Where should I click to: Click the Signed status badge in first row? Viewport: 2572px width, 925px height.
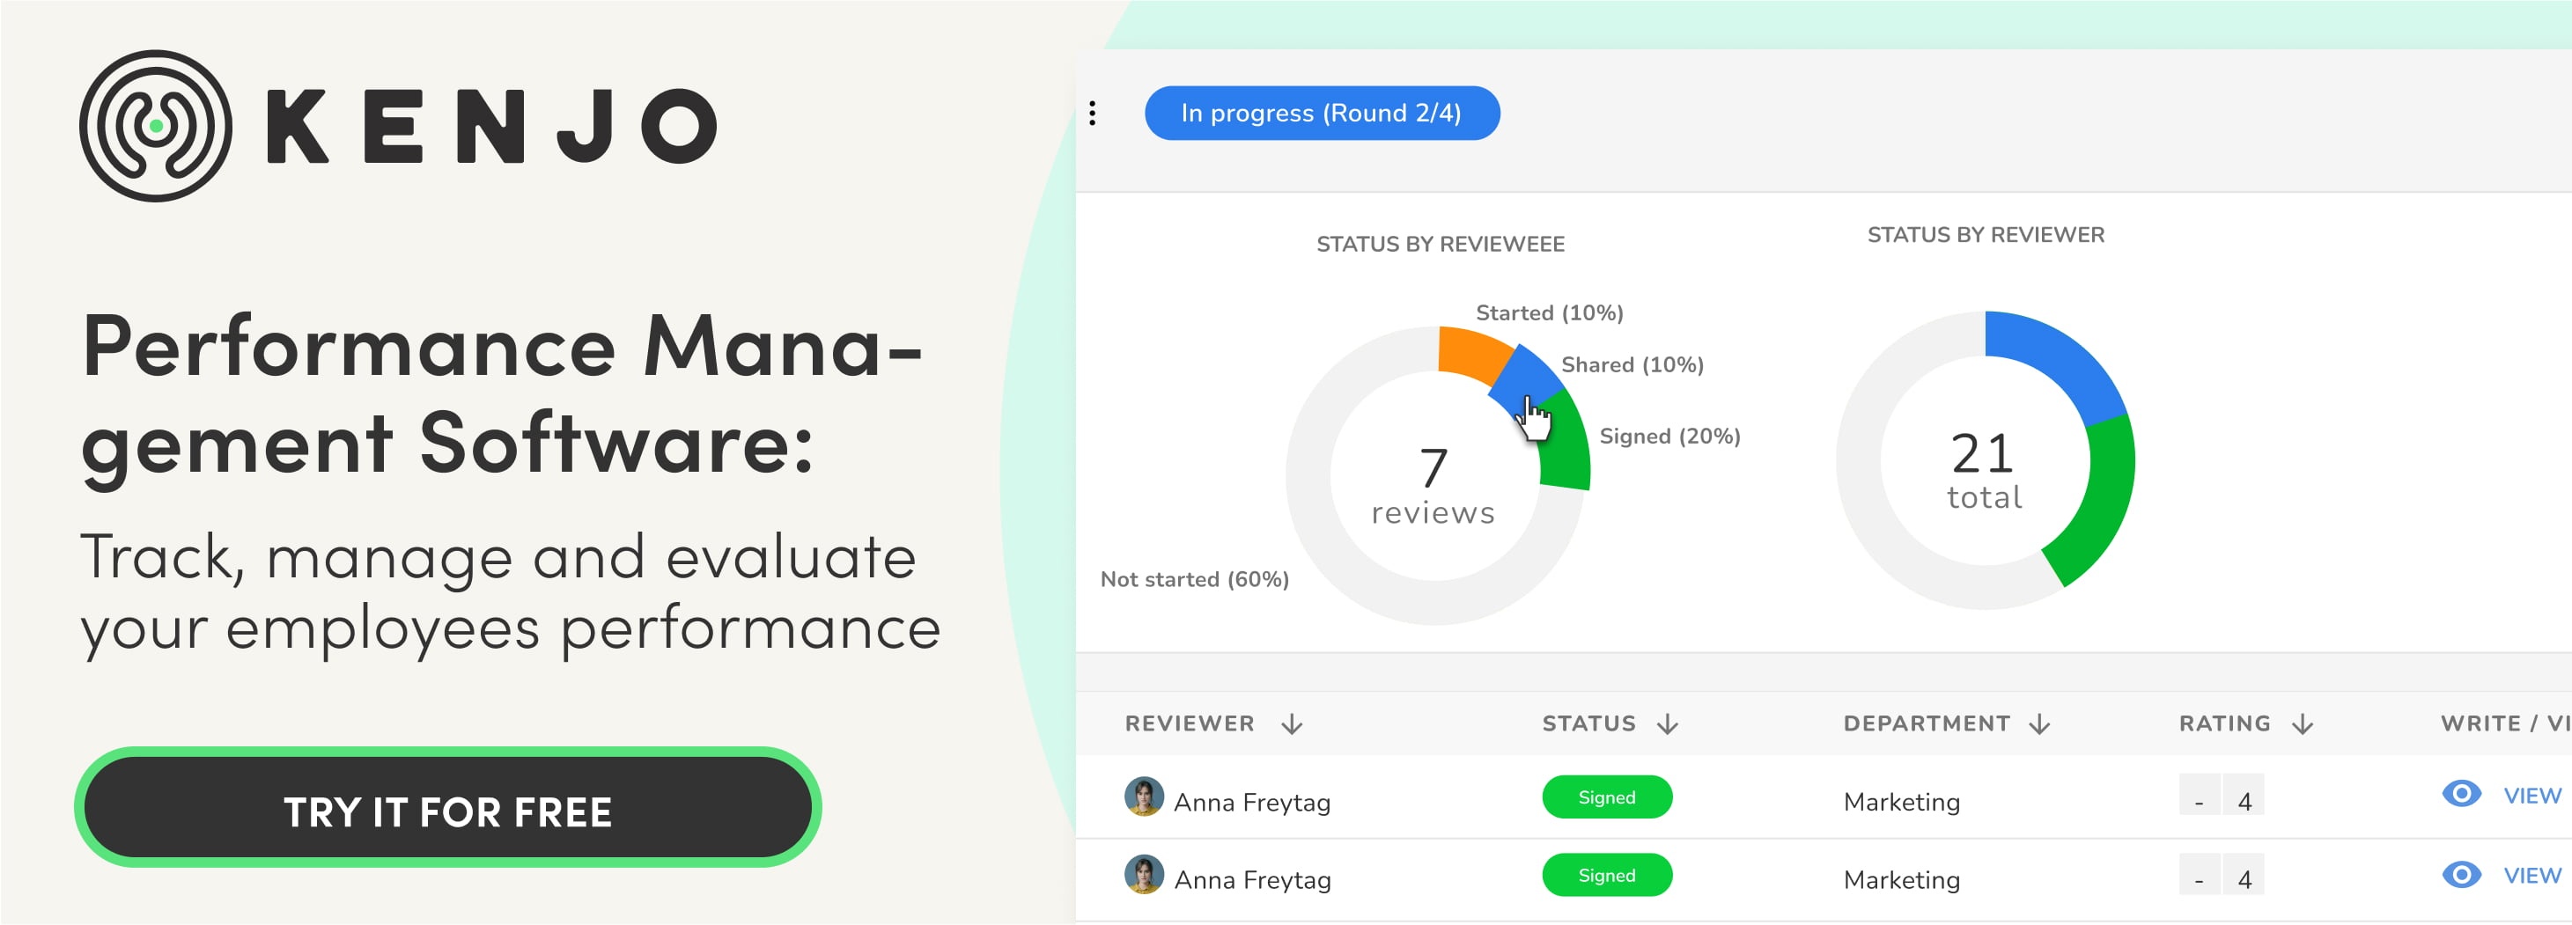coord(1606,797)
